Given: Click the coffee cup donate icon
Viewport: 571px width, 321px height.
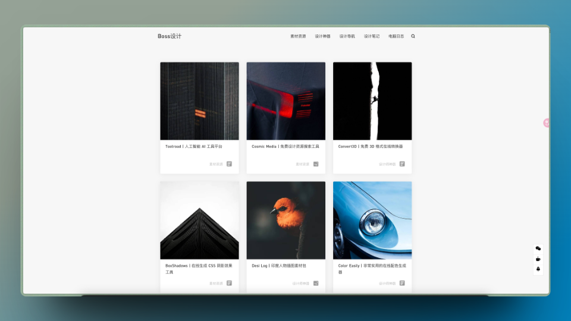Looking at the screenshot, I should [x=538, y=259].
